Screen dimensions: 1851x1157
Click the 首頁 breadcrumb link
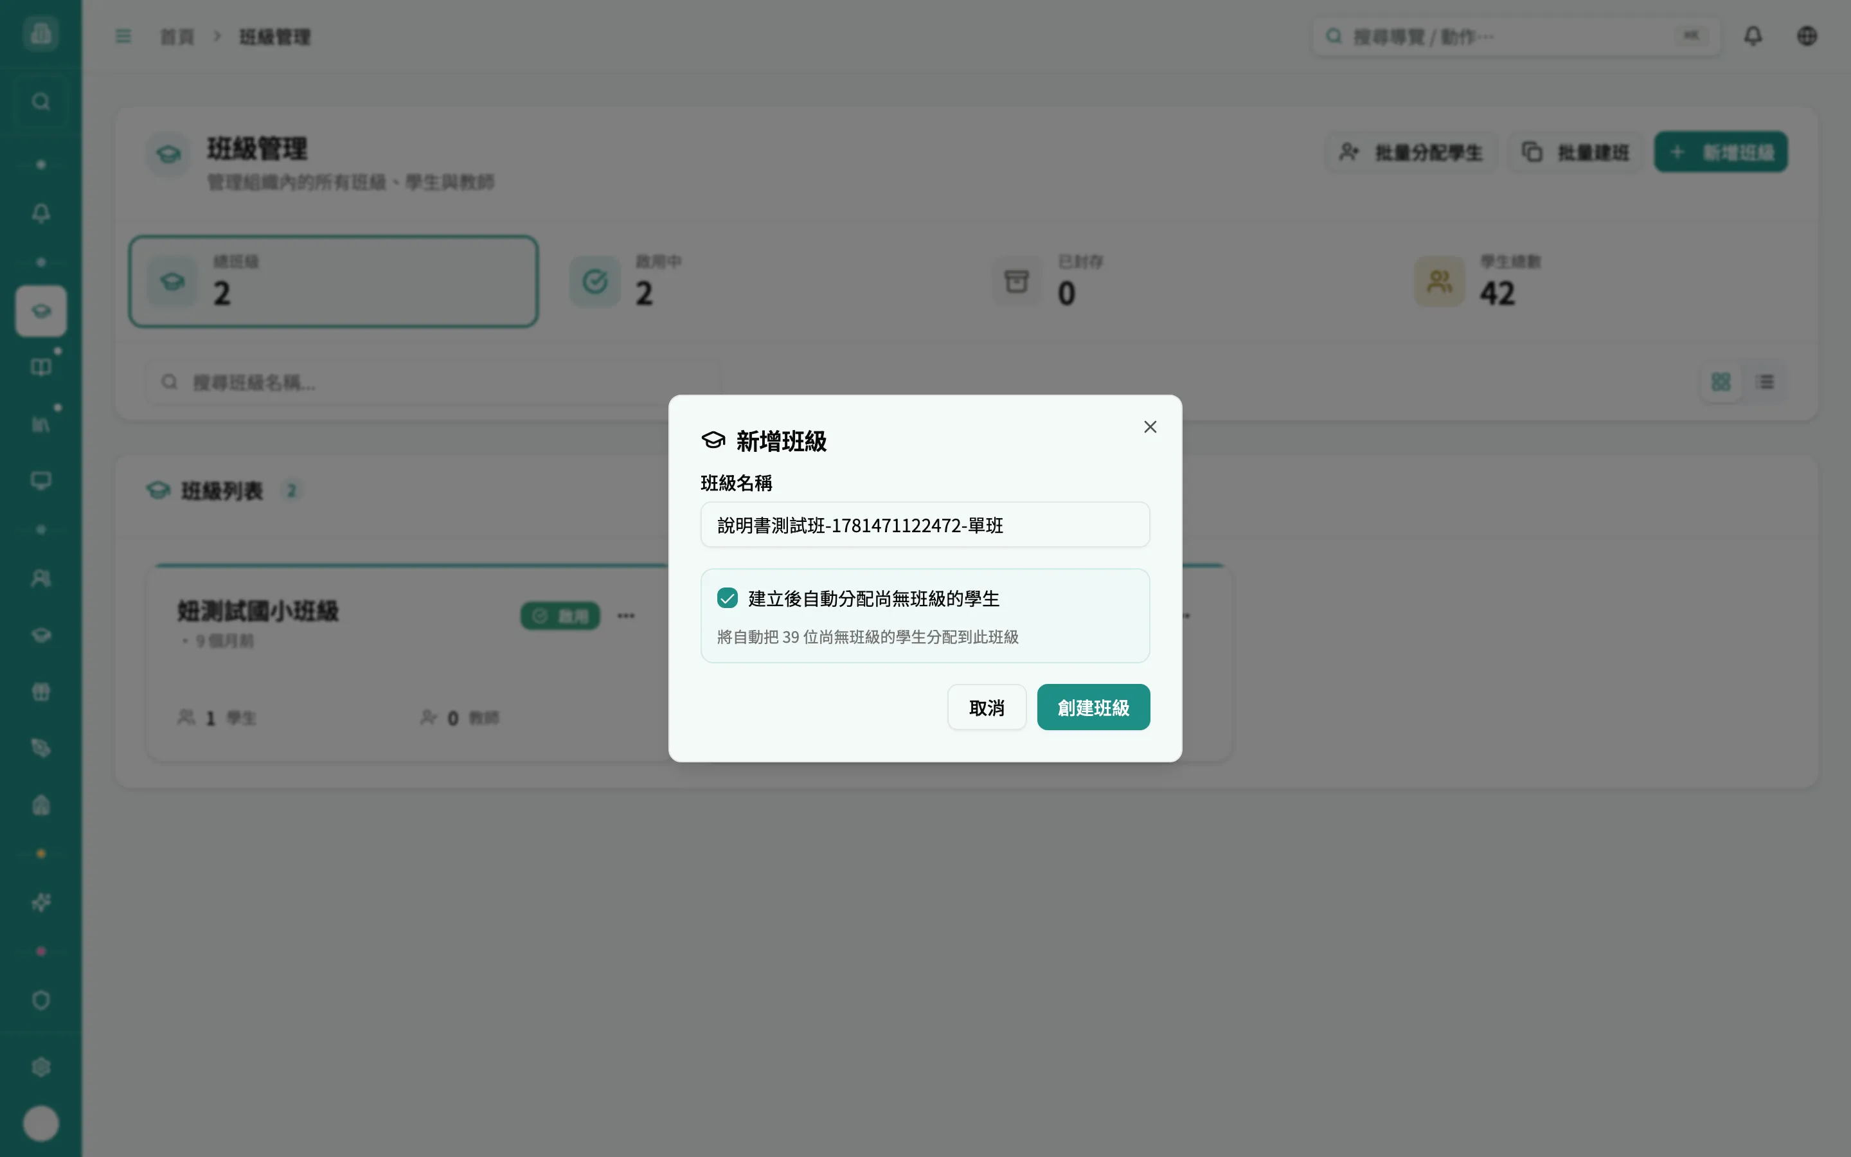pyautogui.click(x=177, y=37)
